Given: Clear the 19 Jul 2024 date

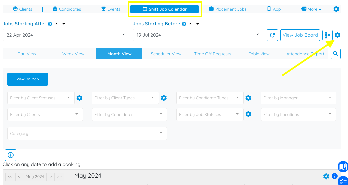Looking at the screenshot, I should pyautogui.click(x=258, y=35).
